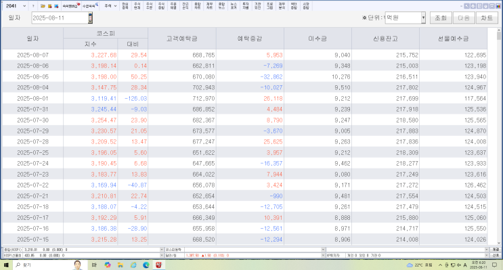Open the 재무분석 toolbar menu
Viewport: 503px width, 270px height.
[x=282, y=6]
